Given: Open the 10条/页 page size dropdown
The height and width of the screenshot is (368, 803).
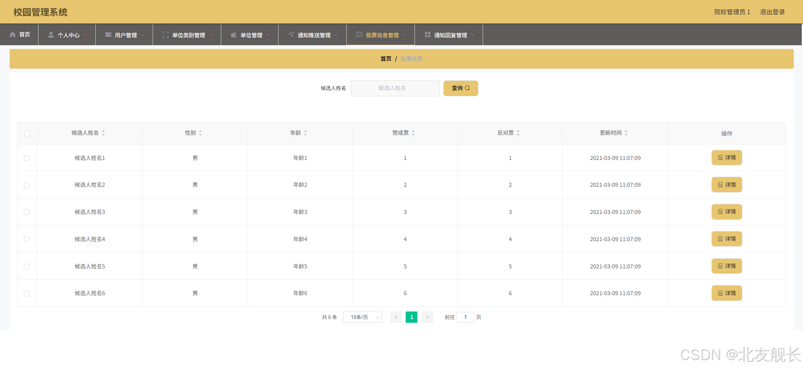Looking at the screenshot, I should point(363,317).
